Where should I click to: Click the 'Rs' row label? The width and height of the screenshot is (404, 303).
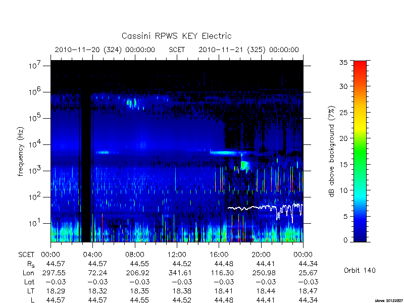coord(31,264)
